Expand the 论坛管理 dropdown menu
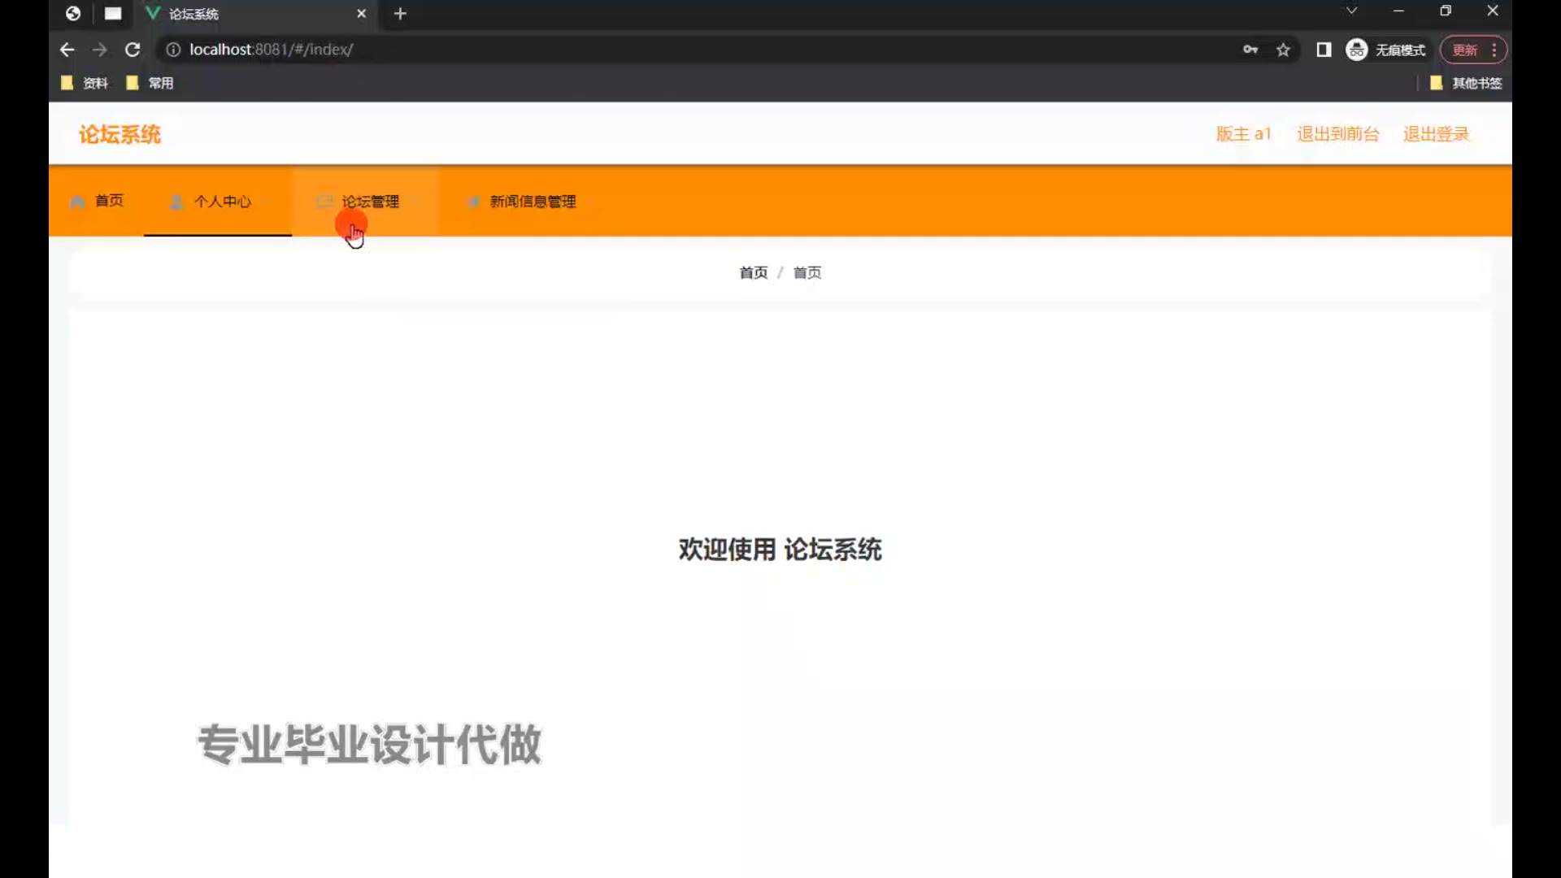The width and height of the screenshot is (1561, 878). [x=370, y=202]
